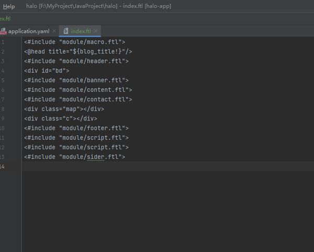Click the header.ftl include path
The height and width of the screenshot is (252, 314).
(94, 61)
